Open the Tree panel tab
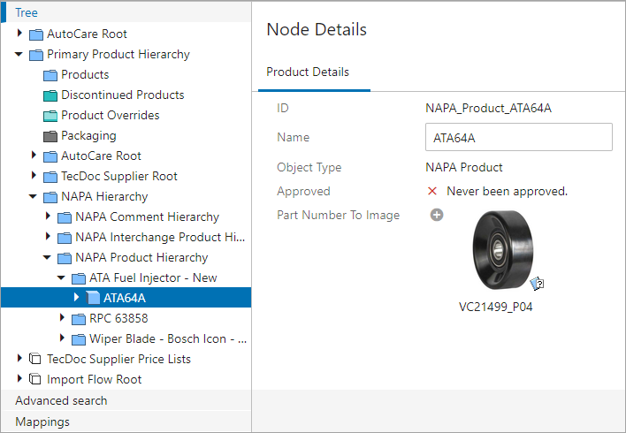Image resolution: width=626 pixels, height=433 pixels. click(126, 12)
